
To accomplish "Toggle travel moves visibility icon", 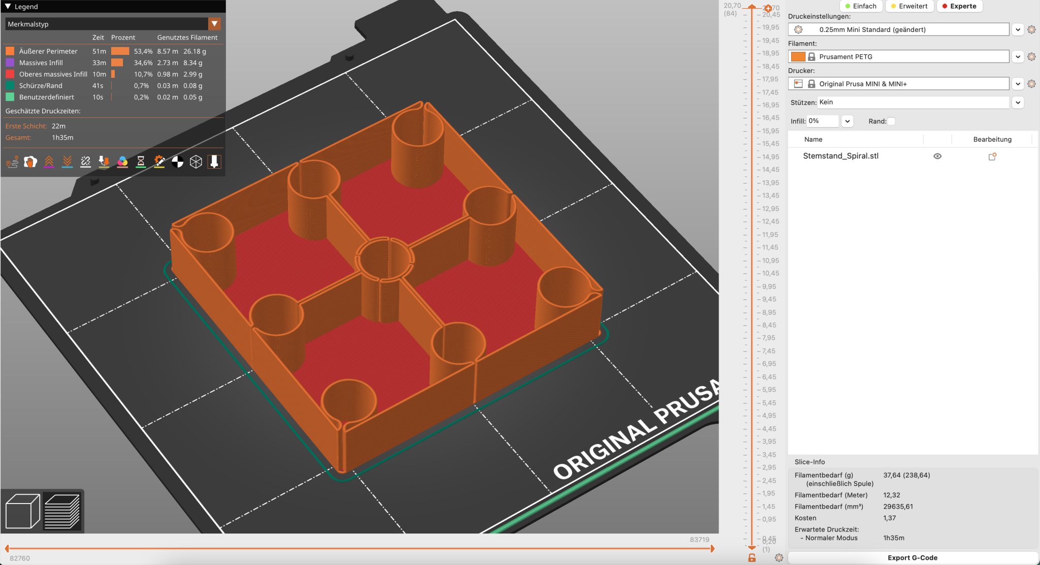I will 12,162.
